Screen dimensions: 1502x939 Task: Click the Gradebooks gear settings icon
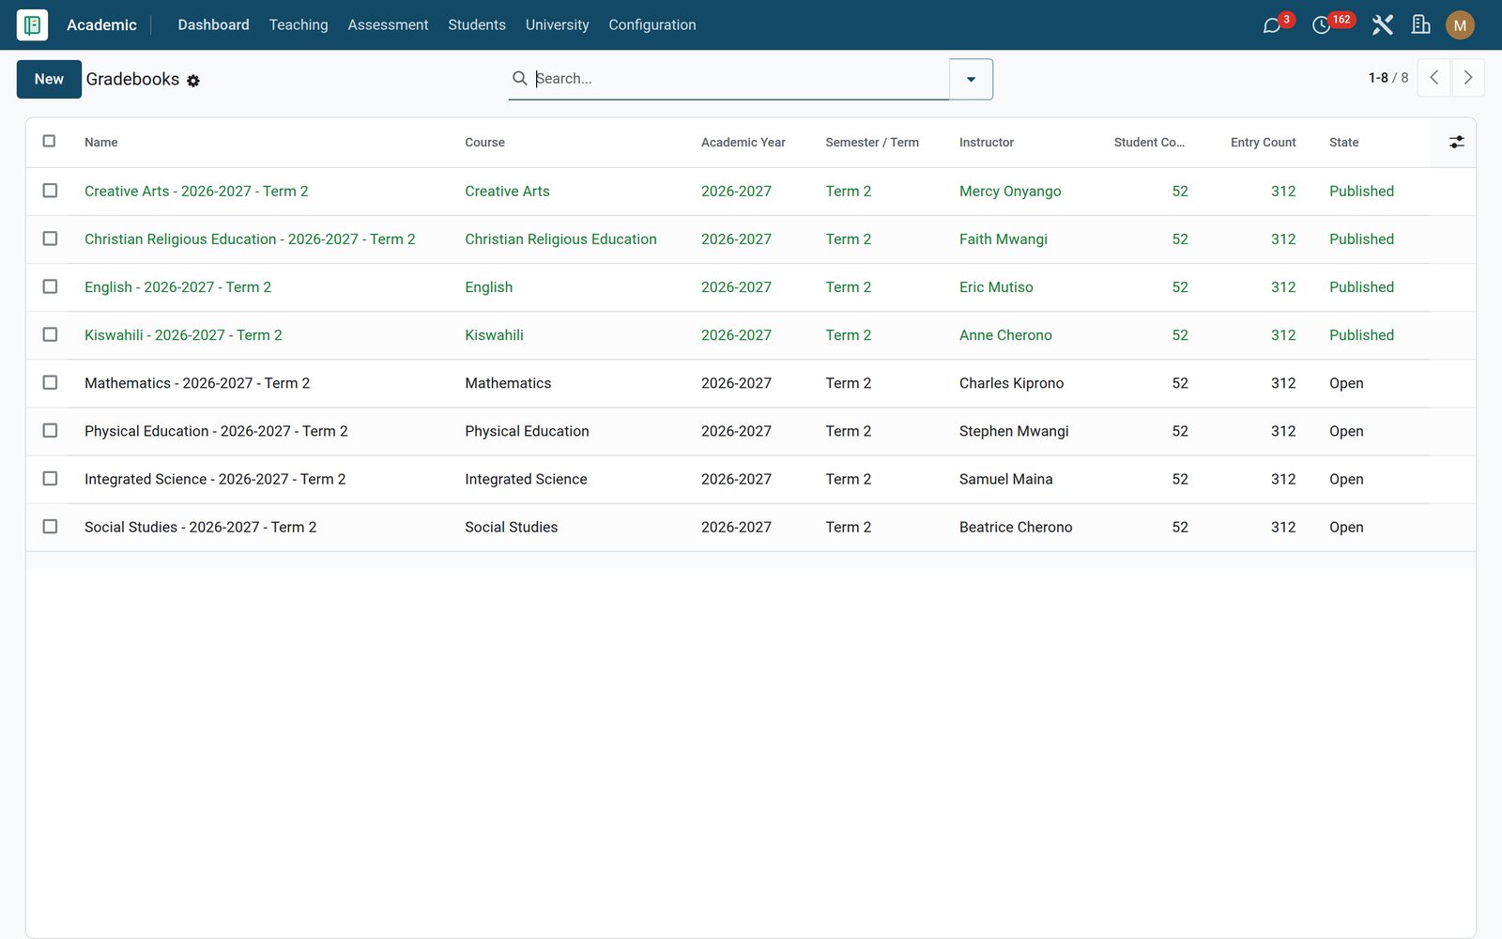193,81
